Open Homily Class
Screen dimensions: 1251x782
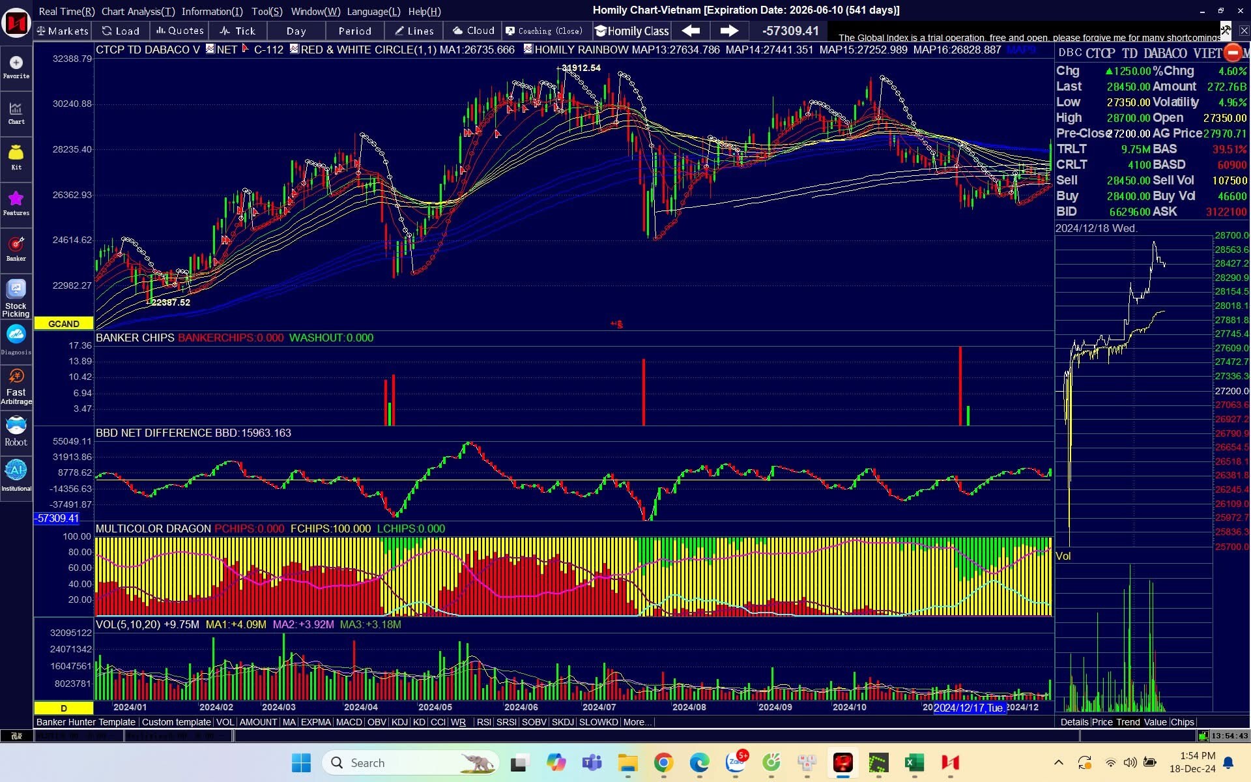pyautogui.click(x=632, y=31)
